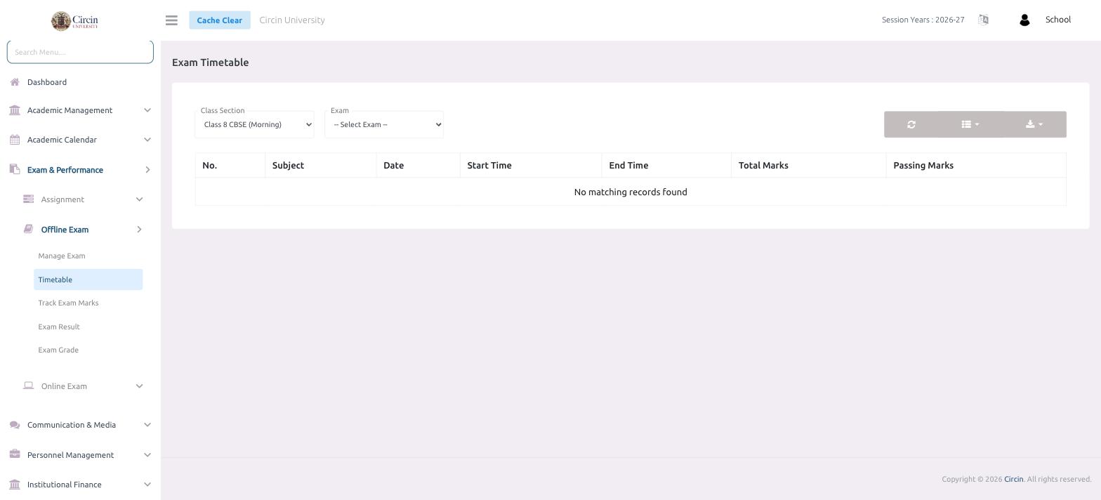Screen dimensions: 1101x500
Task: Open Track Exam Marks page
Action: coord(68,303)
